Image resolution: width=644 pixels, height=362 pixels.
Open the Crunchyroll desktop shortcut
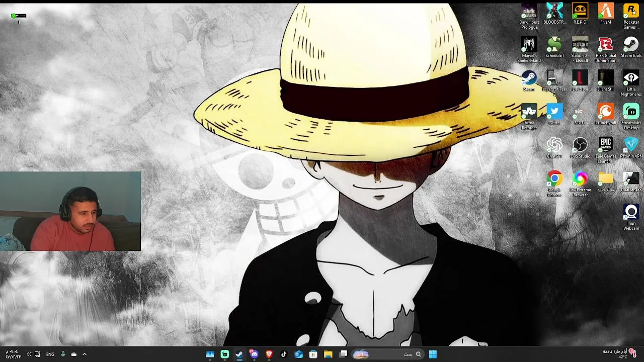(x=606, y=115)
